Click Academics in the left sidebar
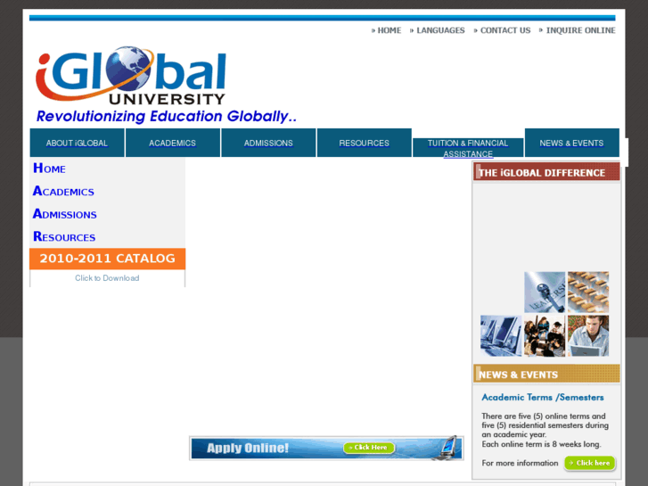The height and width of the screenshot is (486, 648). coord(63,191)
